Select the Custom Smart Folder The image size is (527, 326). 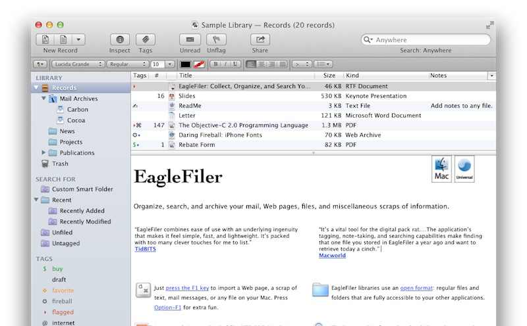[82, 189]
